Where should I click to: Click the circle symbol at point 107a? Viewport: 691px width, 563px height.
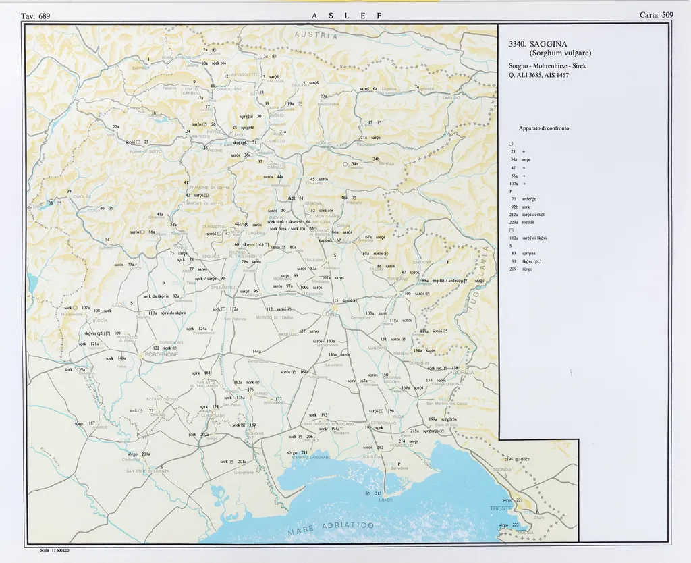(76, 307)
